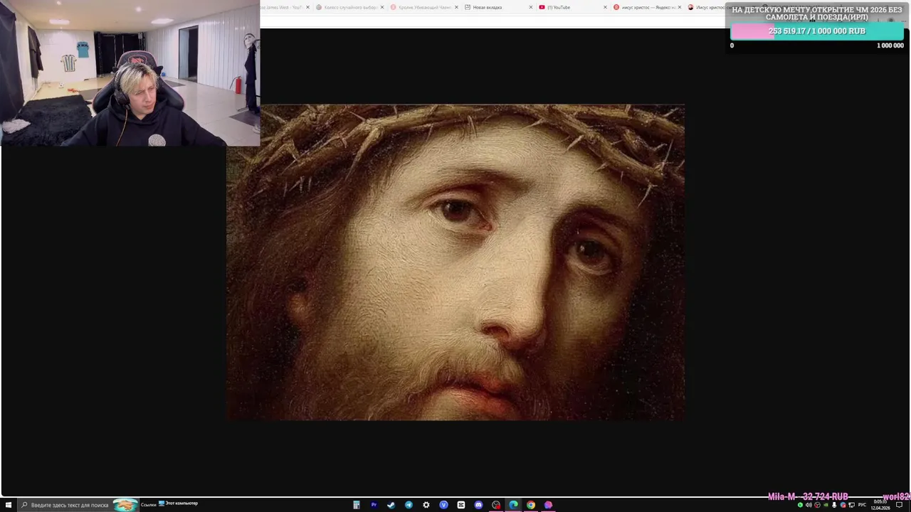Viewport: 911px width, 512px height.
Task: Click the NVIDIA tray icon
Action: 826,505
